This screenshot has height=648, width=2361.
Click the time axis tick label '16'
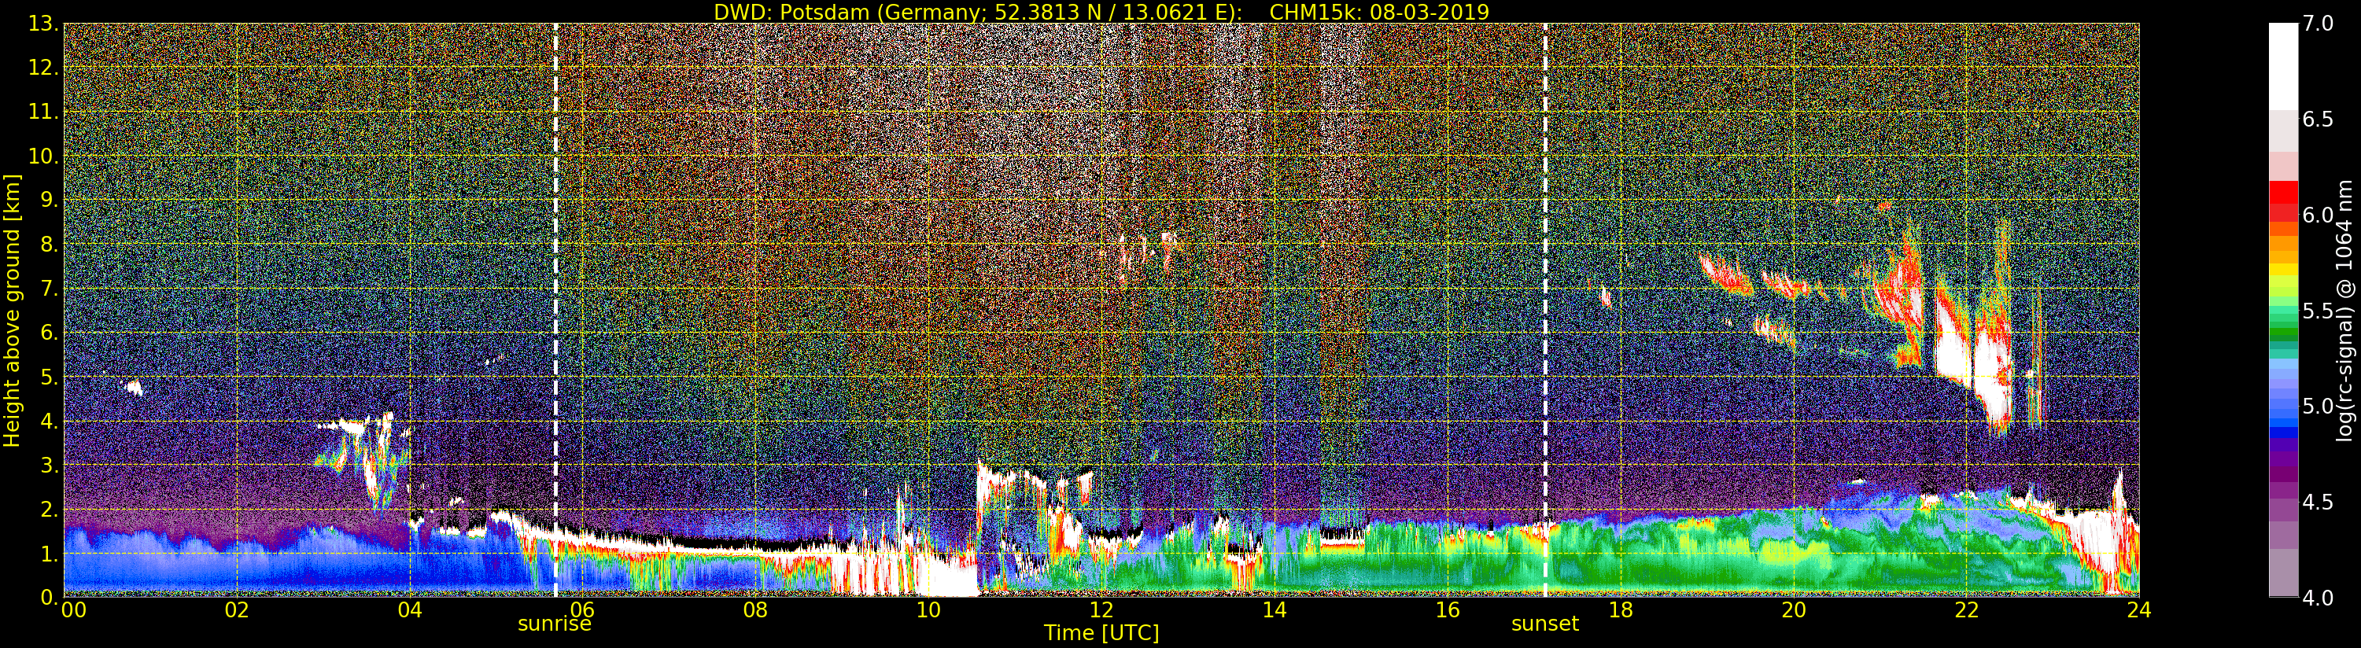pyautogui.click(x=1448, y=610)
